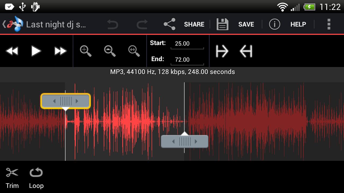The width and height of the screenshot is (344, 193).
Task: Edit the End time field
Action: pos(187,60)
